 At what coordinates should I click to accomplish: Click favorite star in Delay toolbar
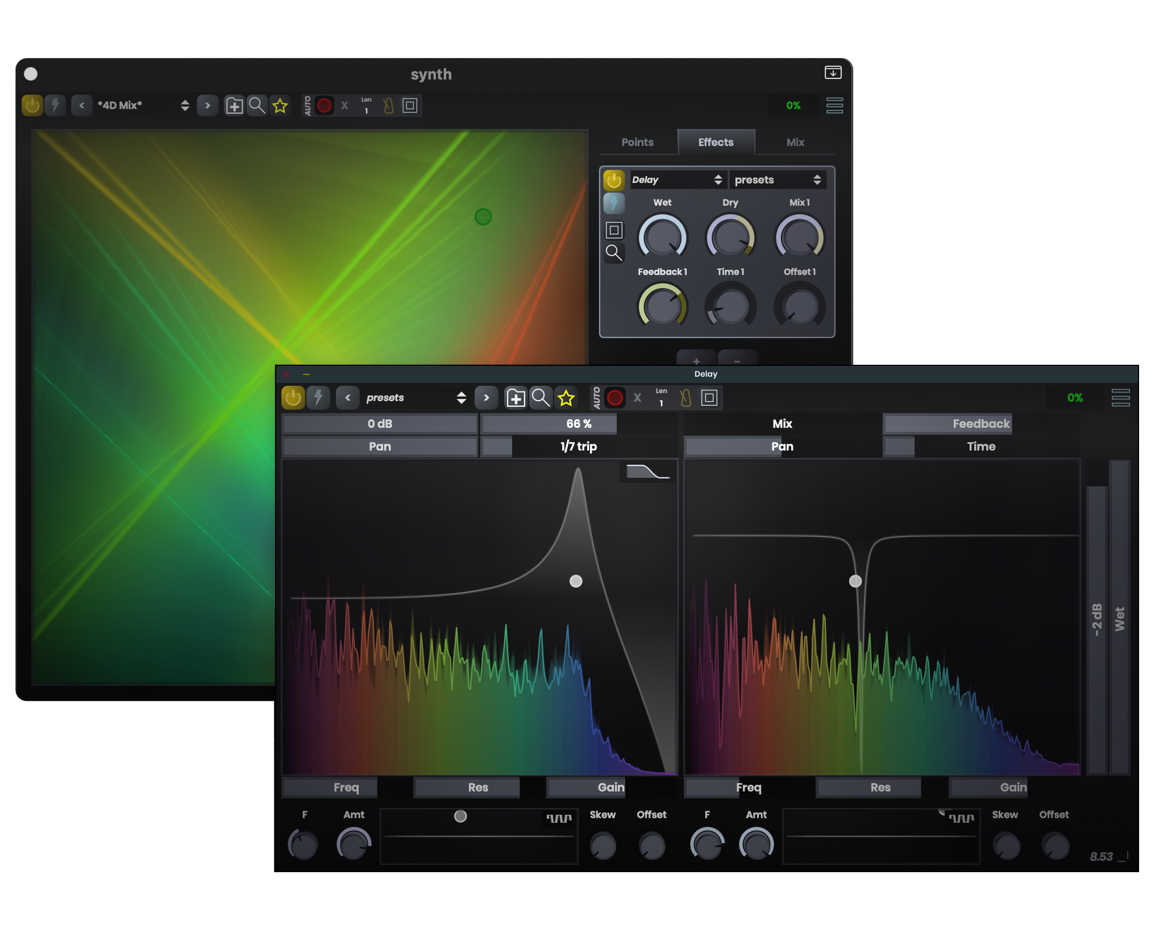coord(566,398)
